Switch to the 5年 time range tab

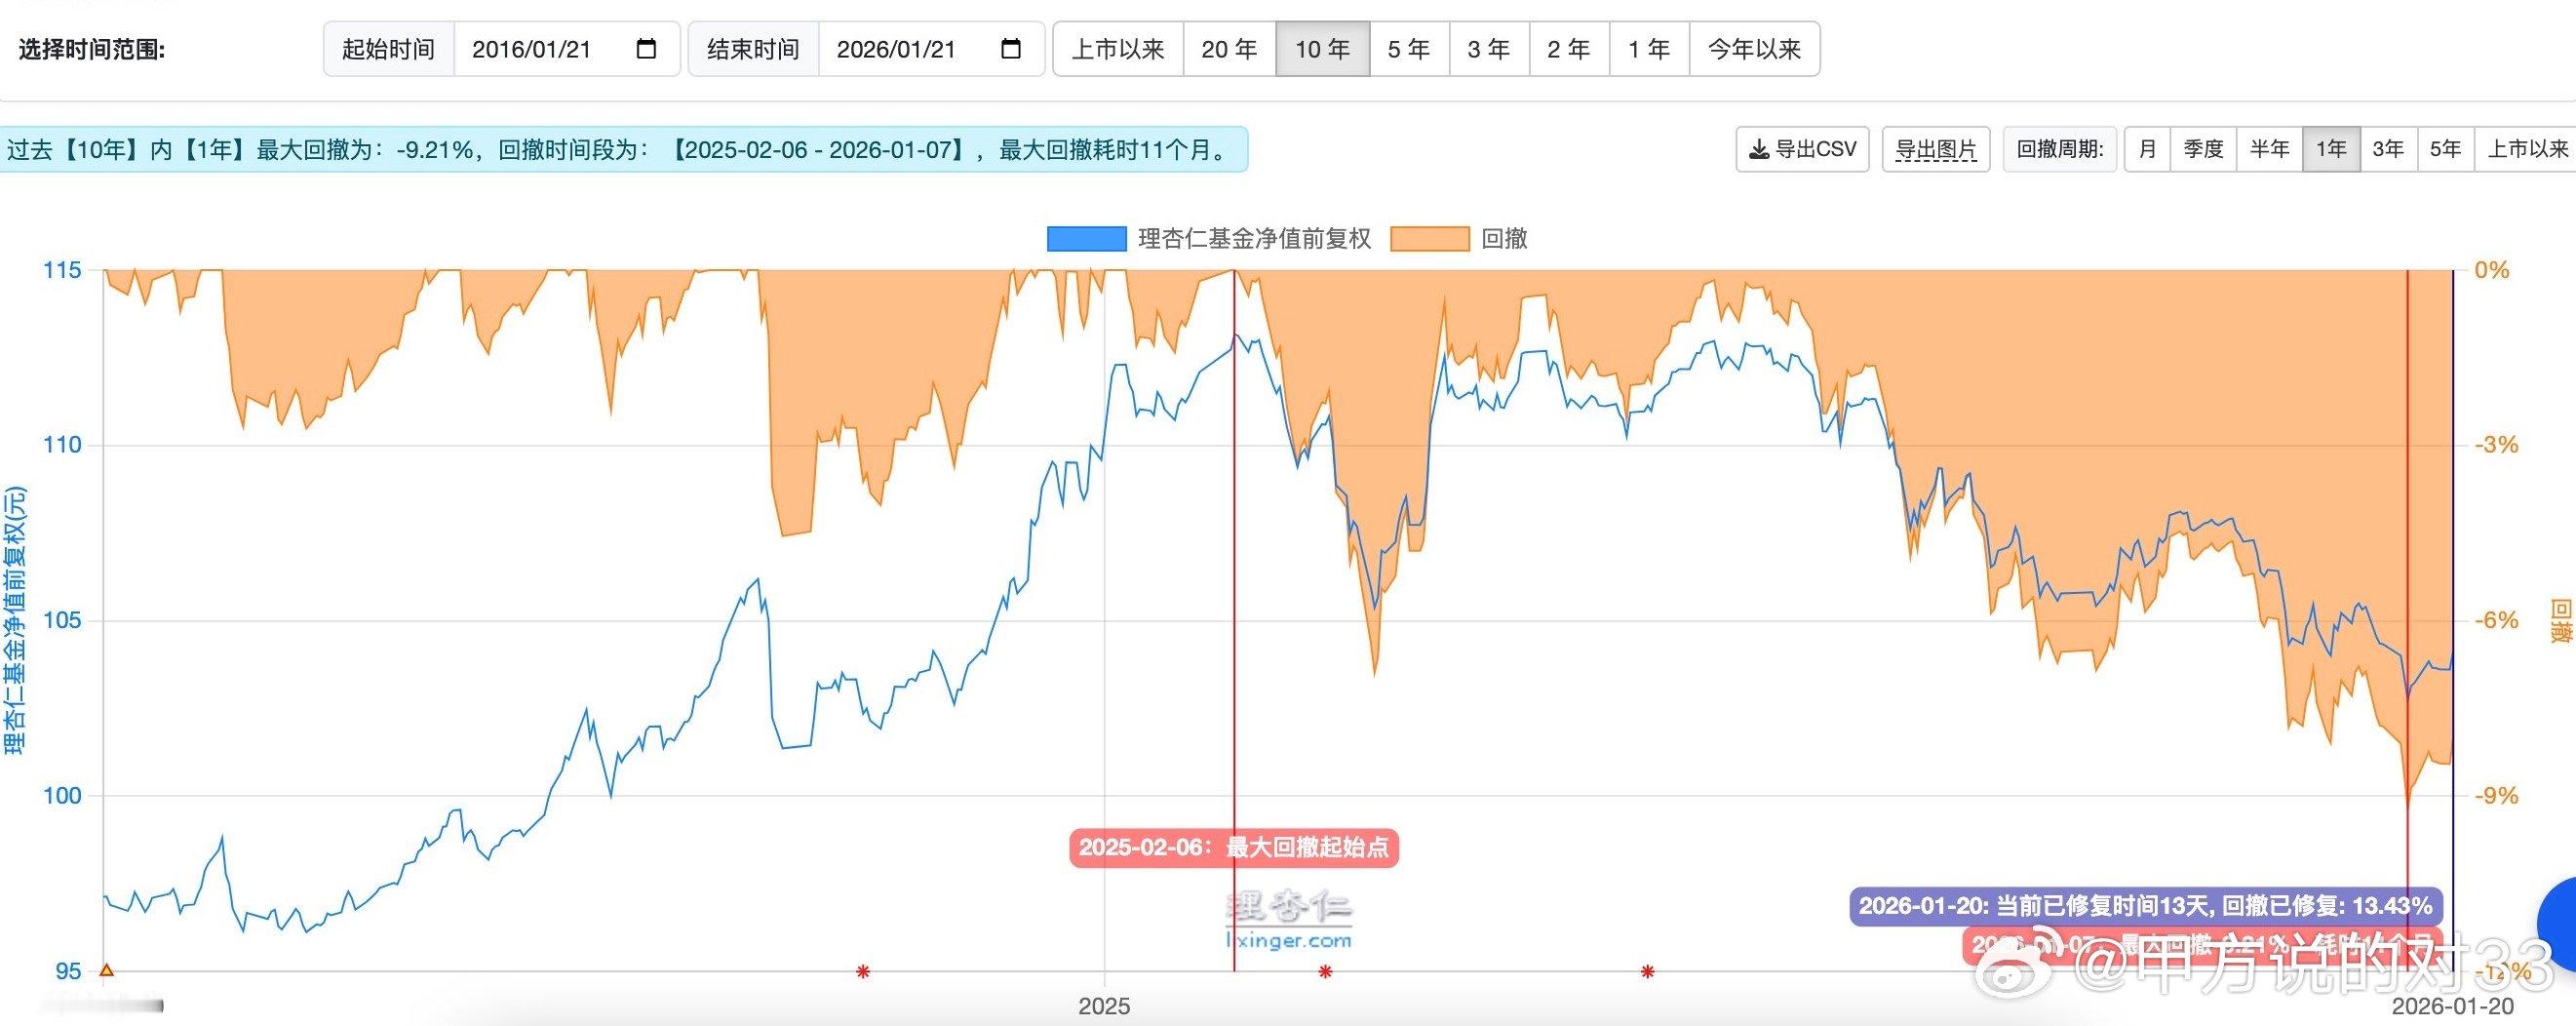(1406, 47)
